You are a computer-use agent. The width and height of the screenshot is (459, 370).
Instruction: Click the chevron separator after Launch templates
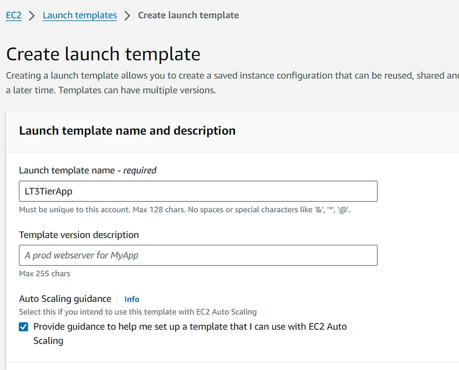[127, 16]
